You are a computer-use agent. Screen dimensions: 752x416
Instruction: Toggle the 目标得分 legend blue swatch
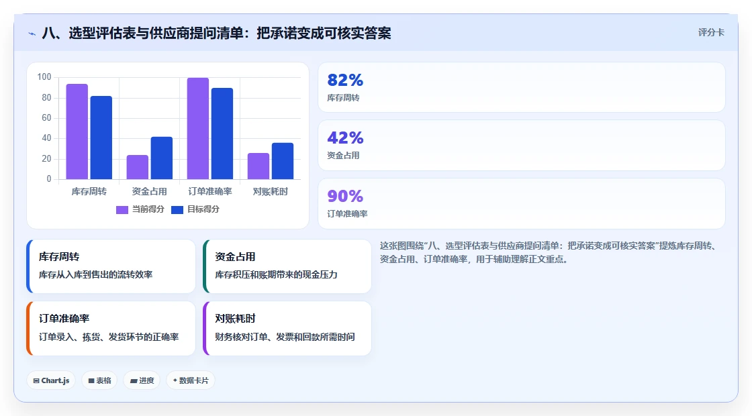click(x=177, y=209)
